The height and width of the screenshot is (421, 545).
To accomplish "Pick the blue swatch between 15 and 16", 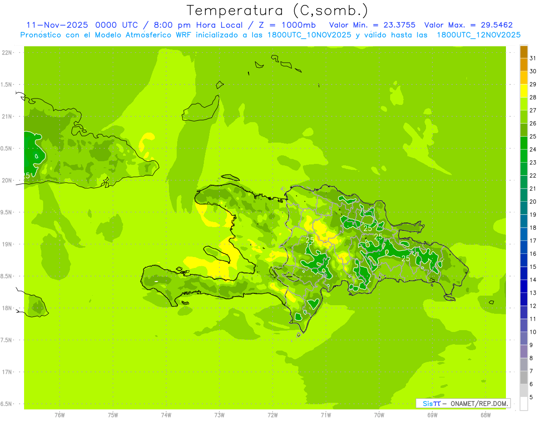I will pyautogui.click(x=524, y=260).
